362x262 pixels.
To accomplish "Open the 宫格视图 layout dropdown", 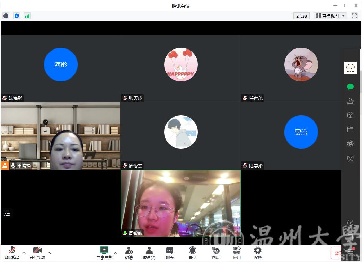I will point(330,16).
